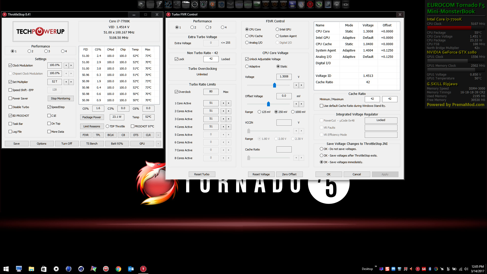Click the Windows Start button
Screen dimensions: 487x274
tap(6, 269)
